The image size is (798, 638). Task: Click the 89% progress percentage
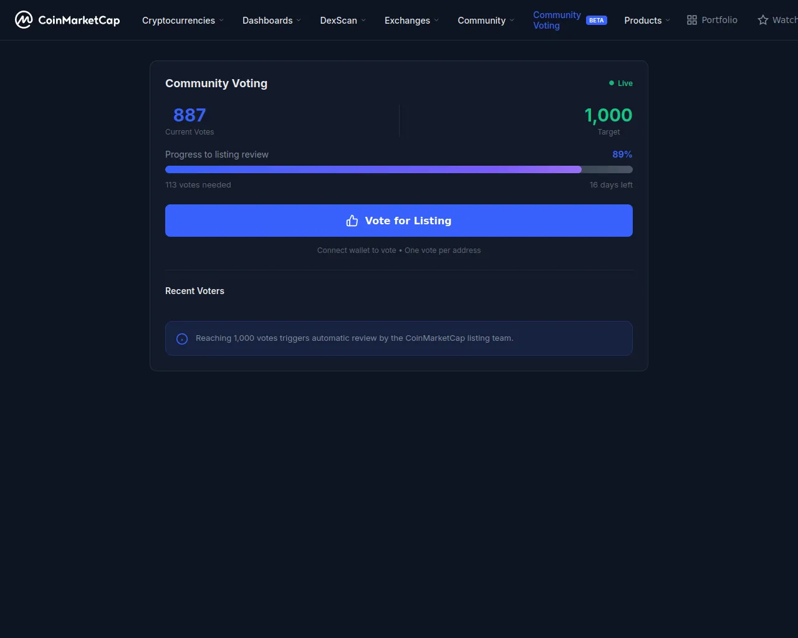622,155
